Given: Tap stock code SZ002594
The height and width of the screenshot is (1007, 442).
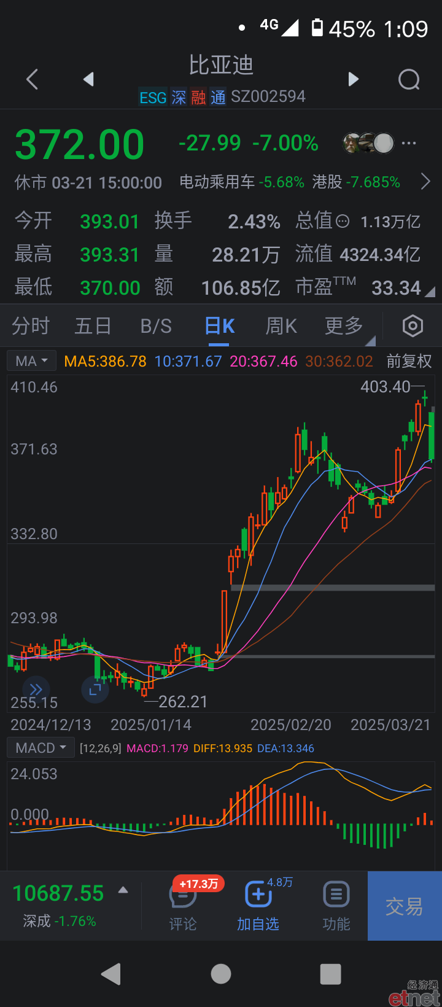Looking at the screenshot, I should point(268,97).
